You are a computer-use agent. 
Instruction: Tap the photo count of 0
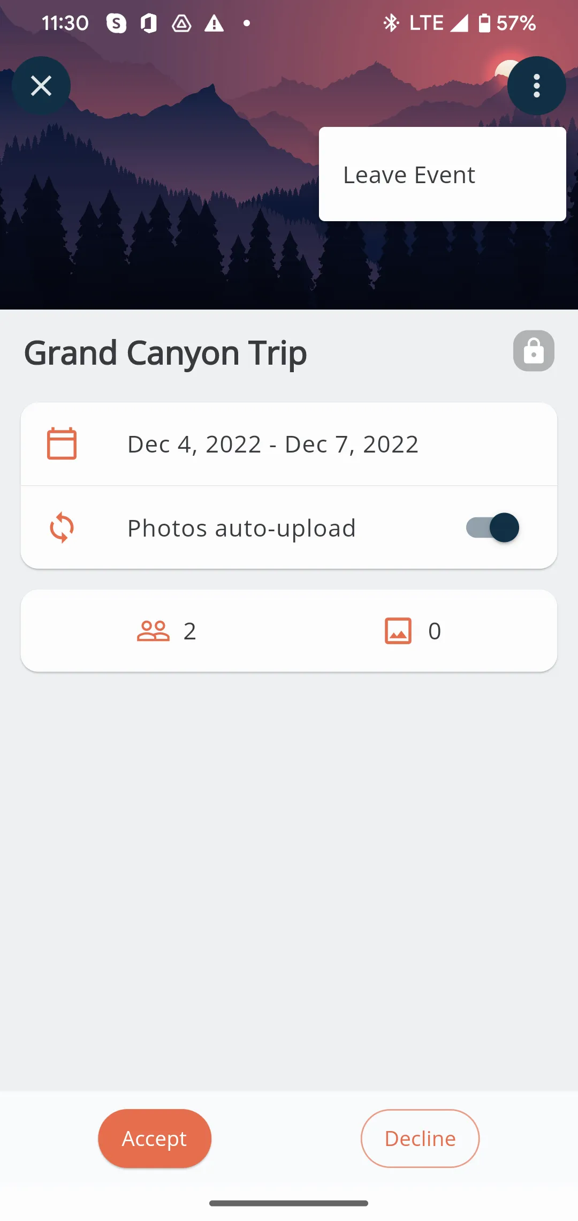tap(435, 631)
